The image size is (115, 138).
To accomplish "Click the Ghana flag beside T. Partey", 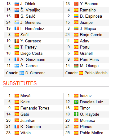I will click(x=17, y=47).
